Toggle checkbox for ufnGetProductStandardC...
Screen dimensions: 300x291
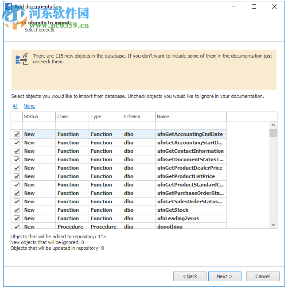[x=17, y=185]
